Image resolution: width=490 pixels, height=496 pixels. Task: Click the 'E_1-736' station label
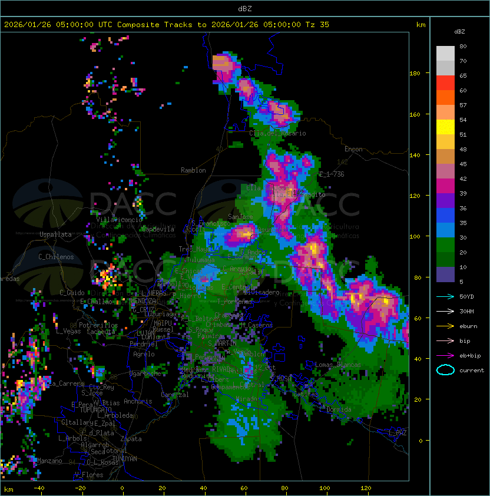(x=332, y=174)
